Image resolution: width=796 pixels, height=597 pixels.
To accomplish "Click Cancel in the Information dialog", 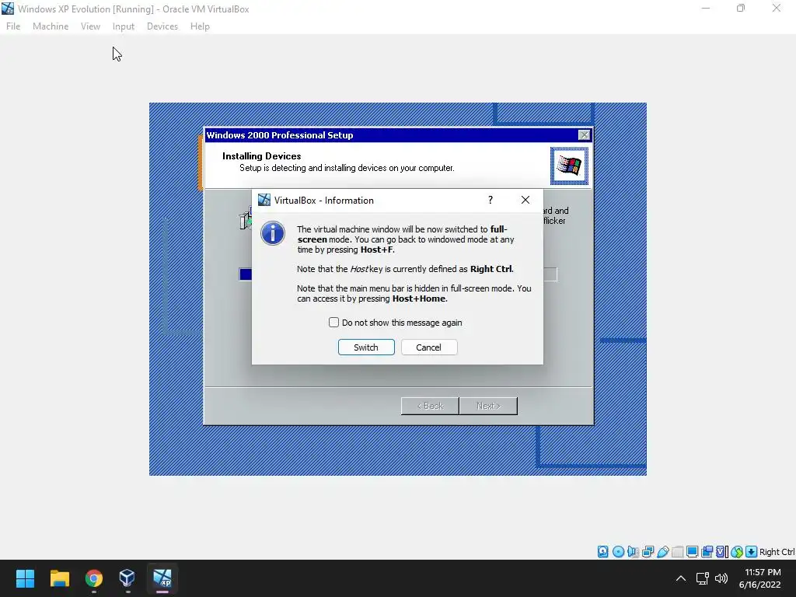I will point(429,347).
